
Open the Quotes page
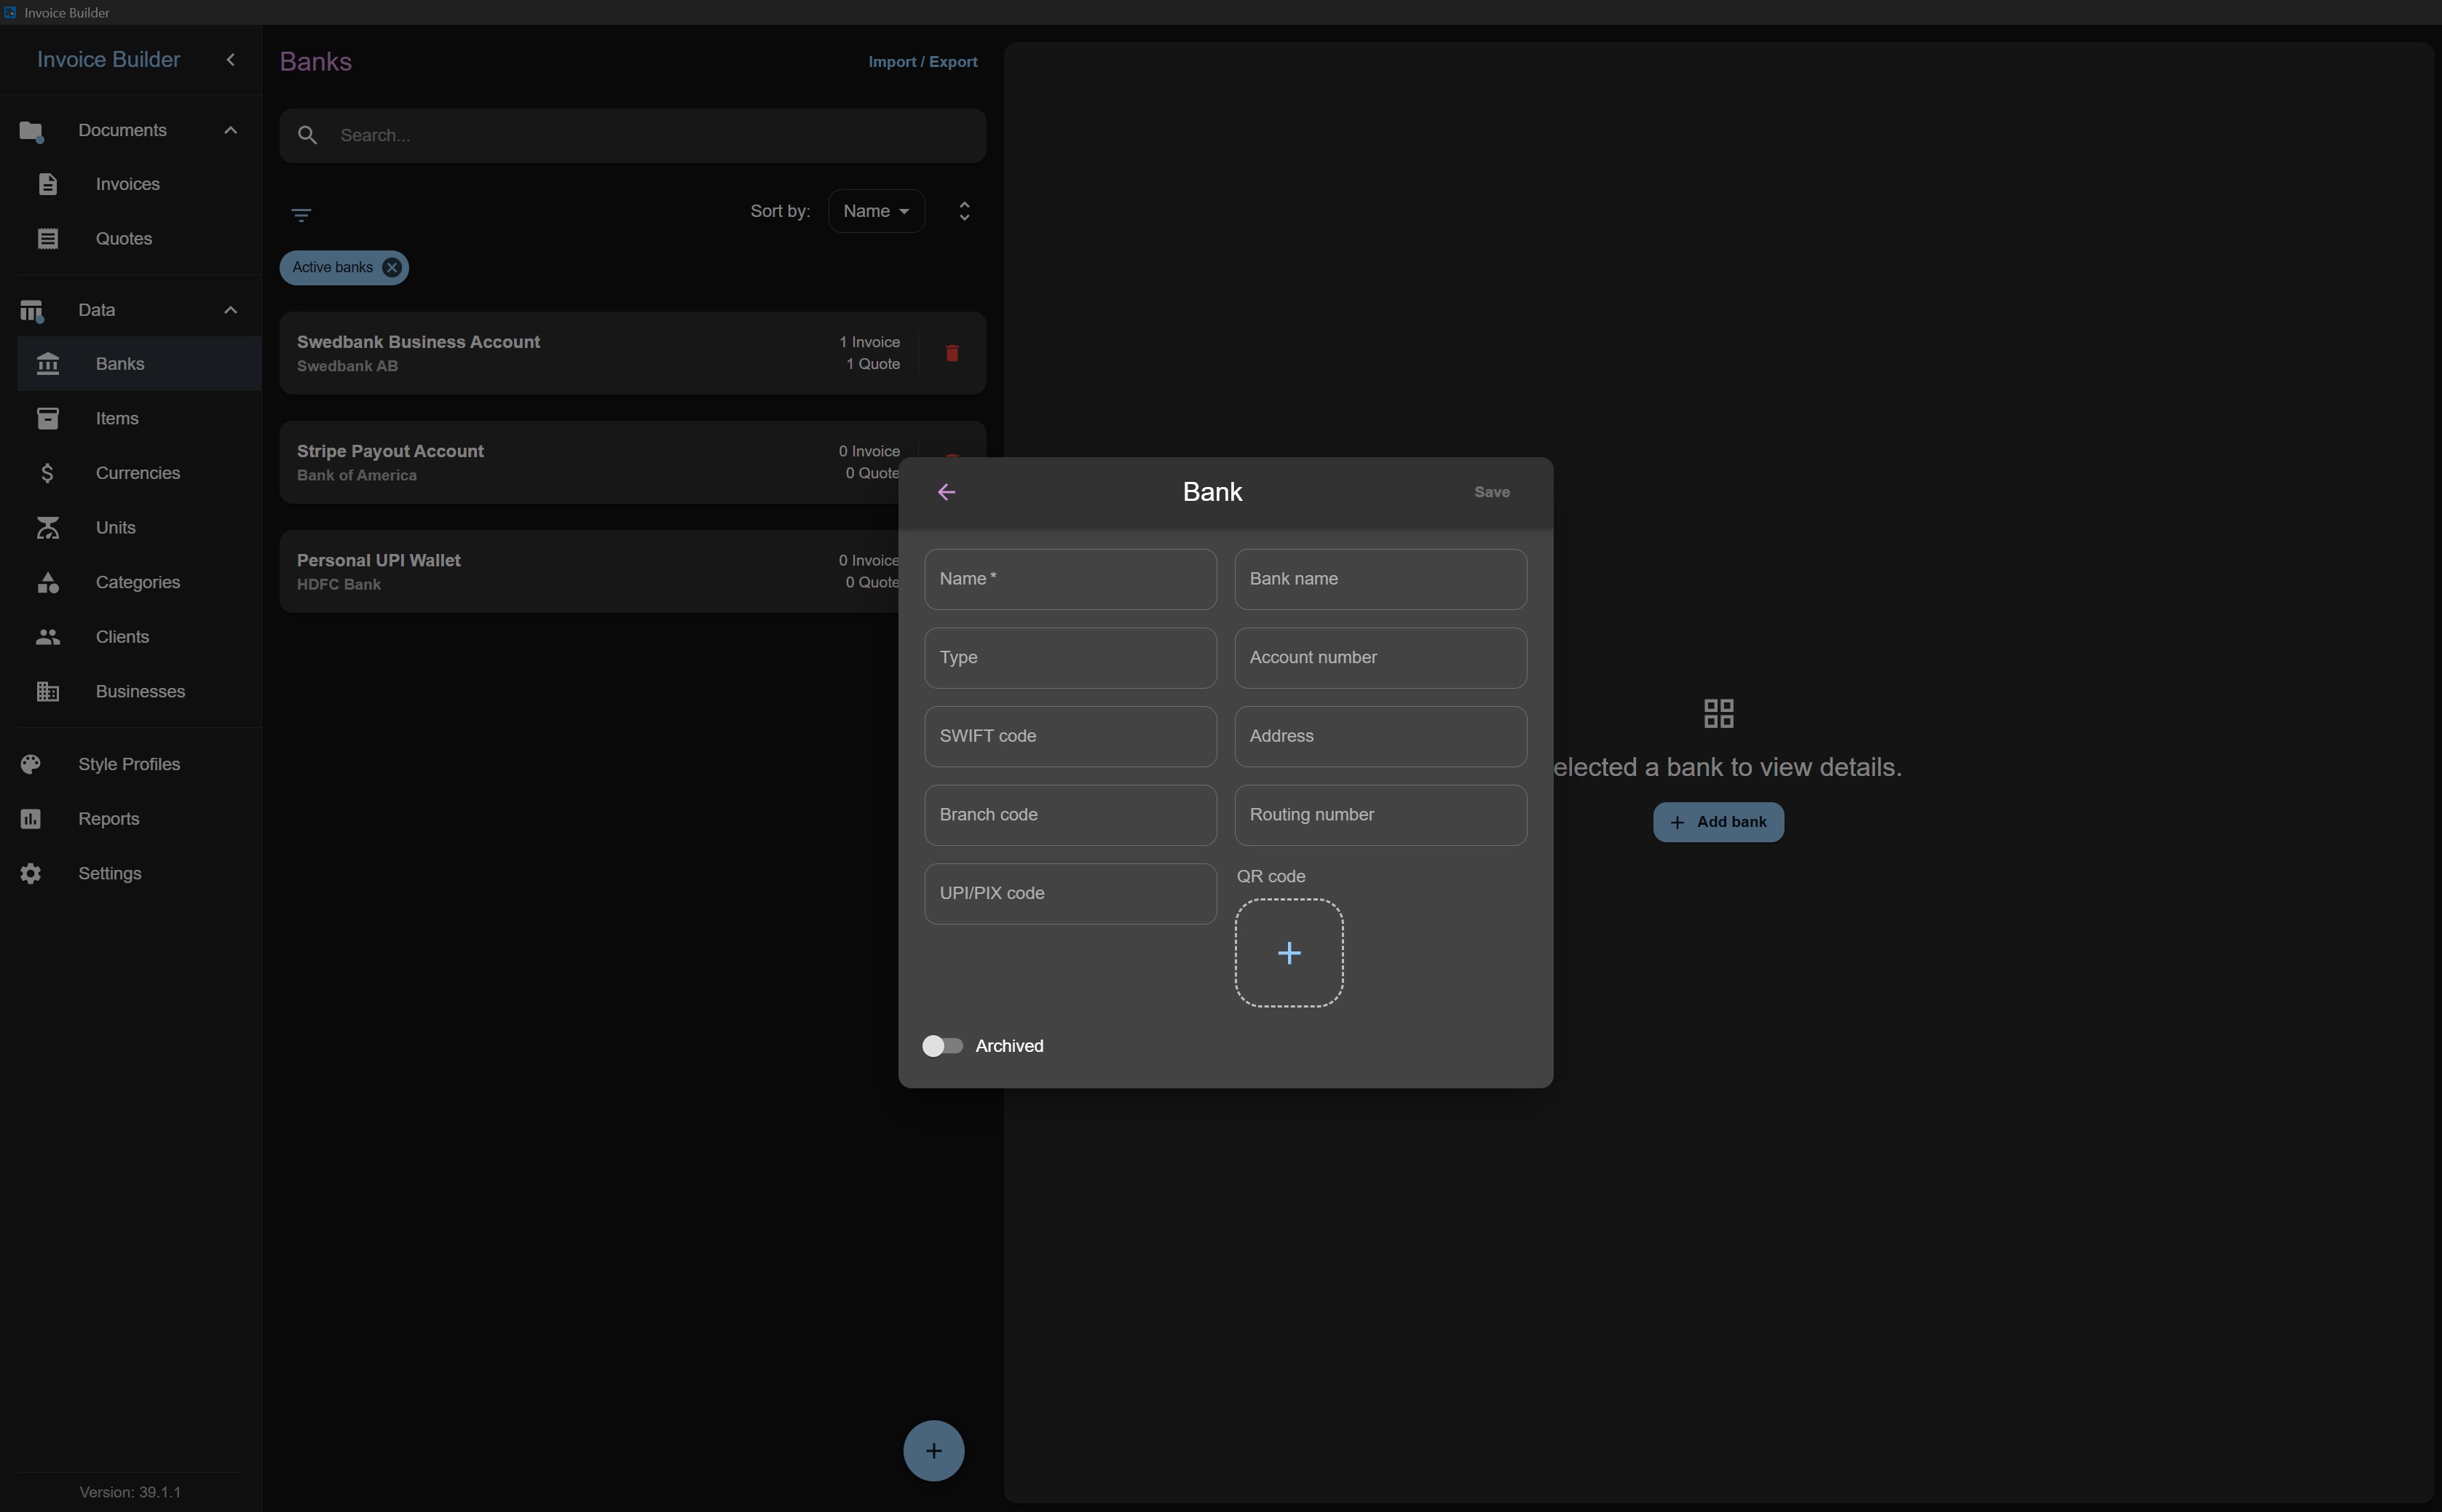(139, 239)
